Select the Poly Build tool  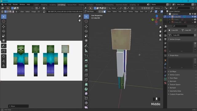[86, 84]
